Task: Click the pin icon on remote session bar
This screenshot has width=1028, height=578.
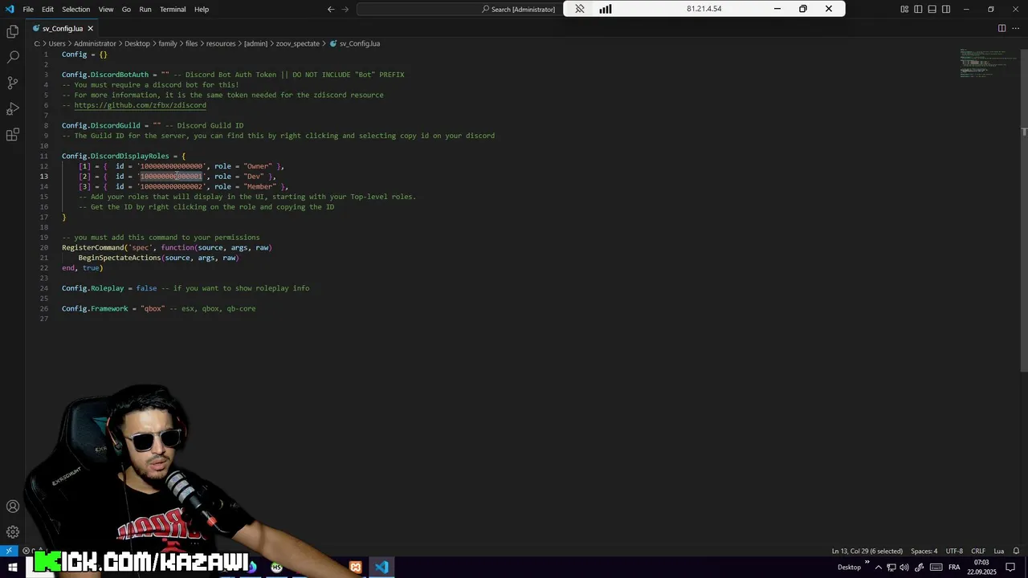Action: point(580,9)
